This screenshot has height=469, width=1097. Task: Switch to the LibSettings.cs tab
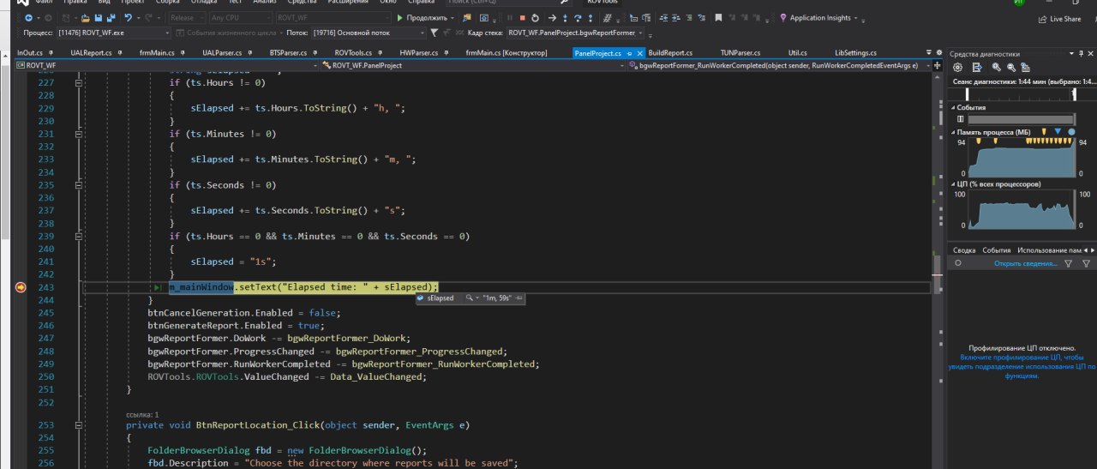pyautogui.click(x=855, y=53)
